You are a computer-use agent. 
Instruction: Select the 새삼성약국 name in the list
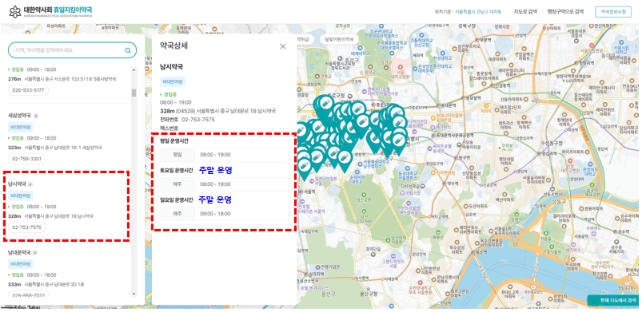pyautogui.click(x=20, y=116)
